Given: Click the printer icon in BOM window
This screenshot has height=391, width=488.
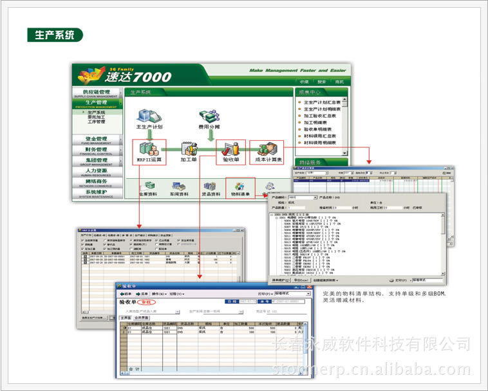Looking at the screenshot, I should (392, 280).
